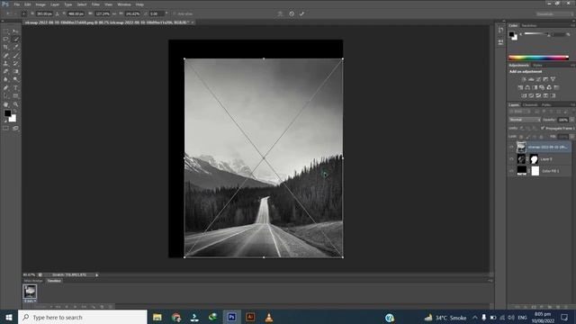This screenshot has height=324, width=576.
Task: Add an Invert adjustment
Action: [x=524, y=95]
